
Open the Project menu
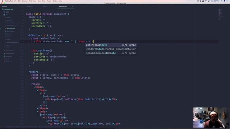coord(49,1)
